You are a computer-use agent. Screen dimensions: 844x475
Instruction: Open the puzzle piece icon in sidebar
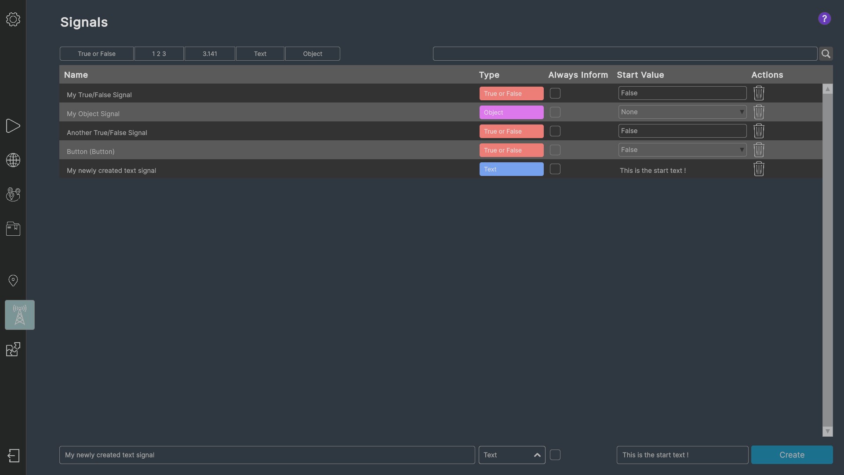tap(13, 349)
